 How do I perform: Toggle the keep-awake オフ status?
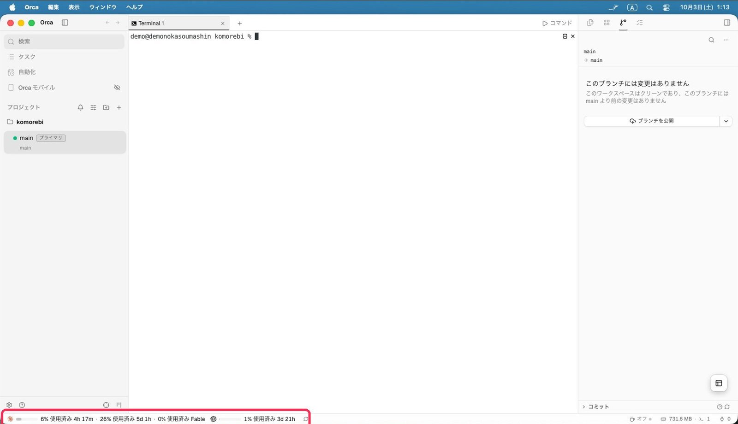coord(641,419)
